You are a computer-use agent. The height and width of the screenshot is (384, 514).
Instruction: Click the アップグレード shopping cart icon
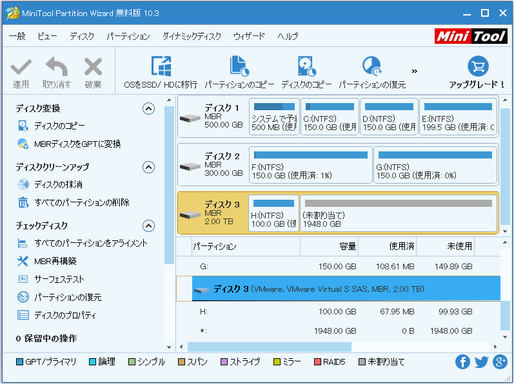tap(477, 67)
